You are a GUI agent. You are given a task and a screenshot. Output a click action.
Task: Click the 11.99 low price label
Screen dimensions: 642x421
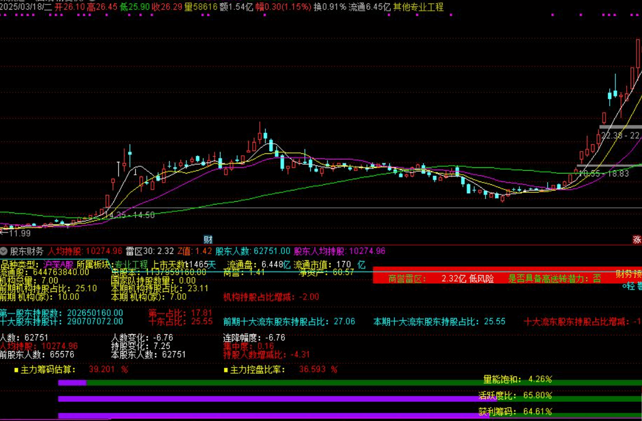point(17,233)
